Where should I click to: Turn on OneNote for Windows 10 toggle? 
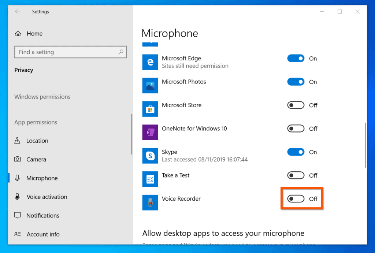click(296, 129)
